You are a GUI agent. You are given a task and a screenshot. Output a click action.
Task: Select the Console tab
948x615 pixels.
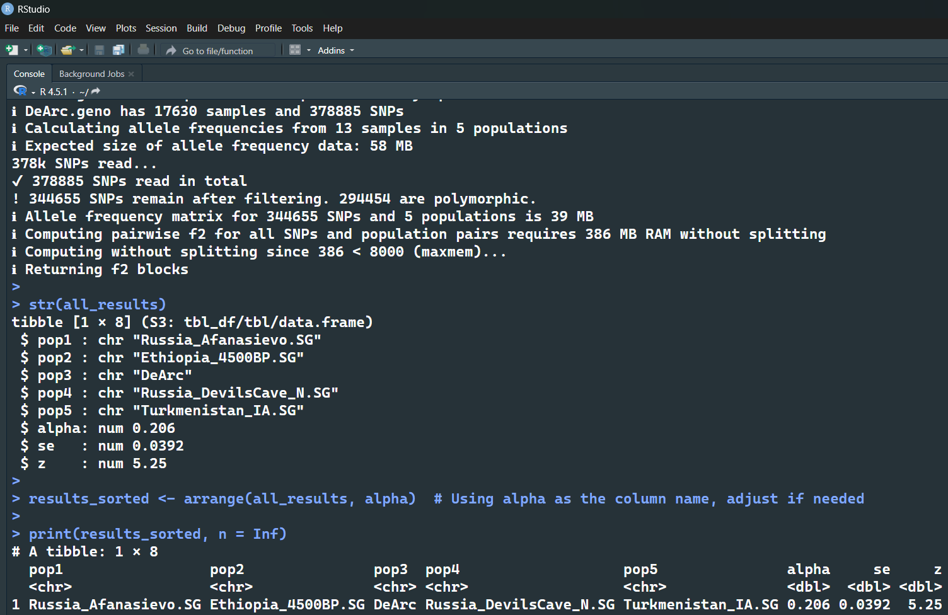29,74
